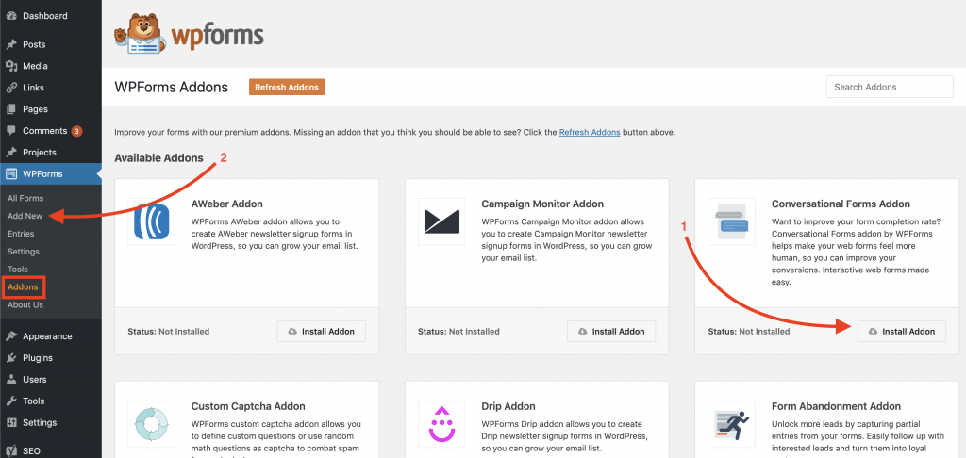
Task: Click the Campaign Monitor addon logo
Action: [x=441, y=221]
